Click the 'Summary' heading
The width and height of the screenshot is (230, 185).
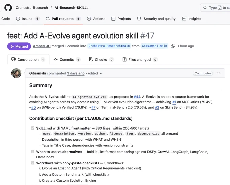41,85
